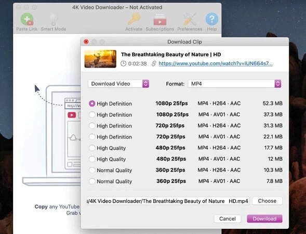This screenshot has height=234, width=306.
Task: Click the '37.3 MB' file size text
Action: point(273,114)
